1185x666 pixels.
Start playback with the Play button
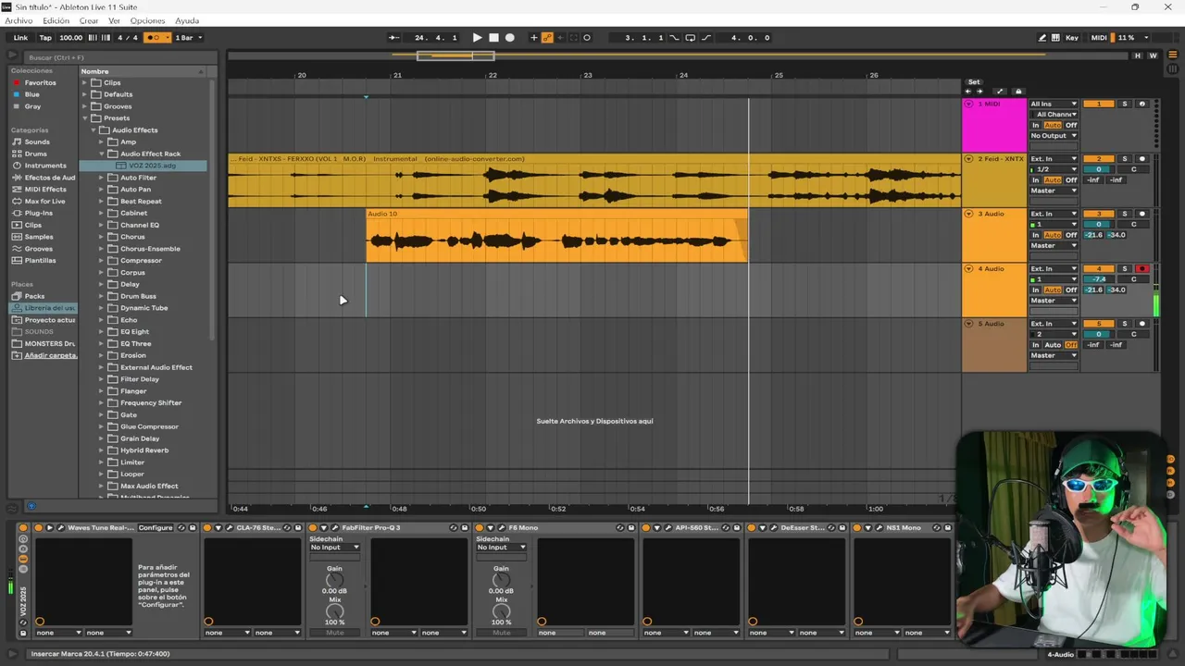tap(477, 38)
